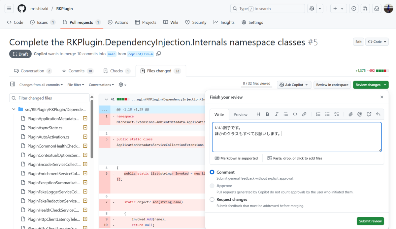This screenshot has height=229, width=396.
Task: Open the Review changes dropdown button
Action: (371, 85)
